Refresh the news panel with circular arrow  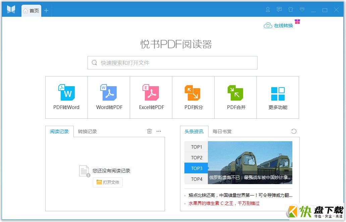pyautogui.click(x=294, y=131)
